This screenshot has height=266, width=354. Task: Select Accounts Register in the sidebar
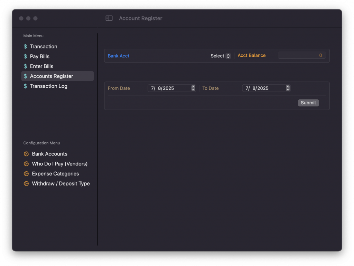[52, 76]
